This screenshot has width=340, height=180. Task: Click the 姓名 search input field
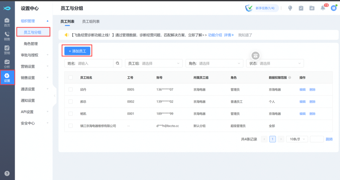(x=94, y=63)
